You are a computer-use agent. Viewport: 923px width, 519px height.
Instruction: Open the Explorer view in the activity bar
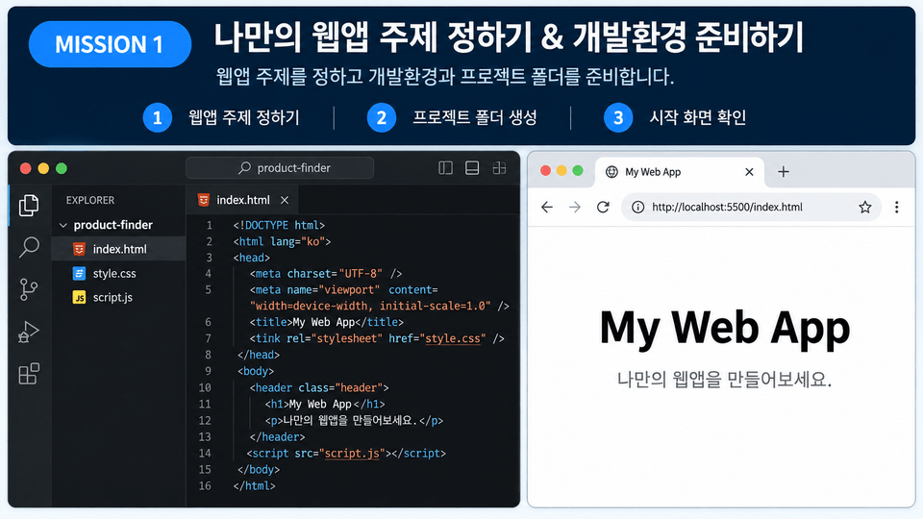coord(28,206)
